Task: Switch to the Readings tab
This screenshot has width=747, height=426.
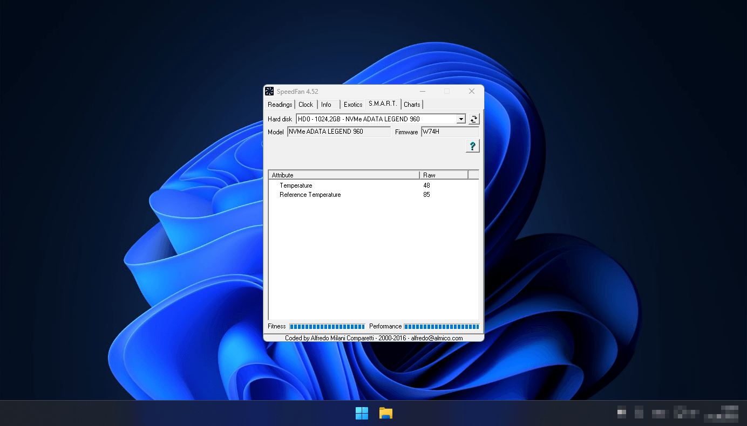Action: click(x=280, y=105)
